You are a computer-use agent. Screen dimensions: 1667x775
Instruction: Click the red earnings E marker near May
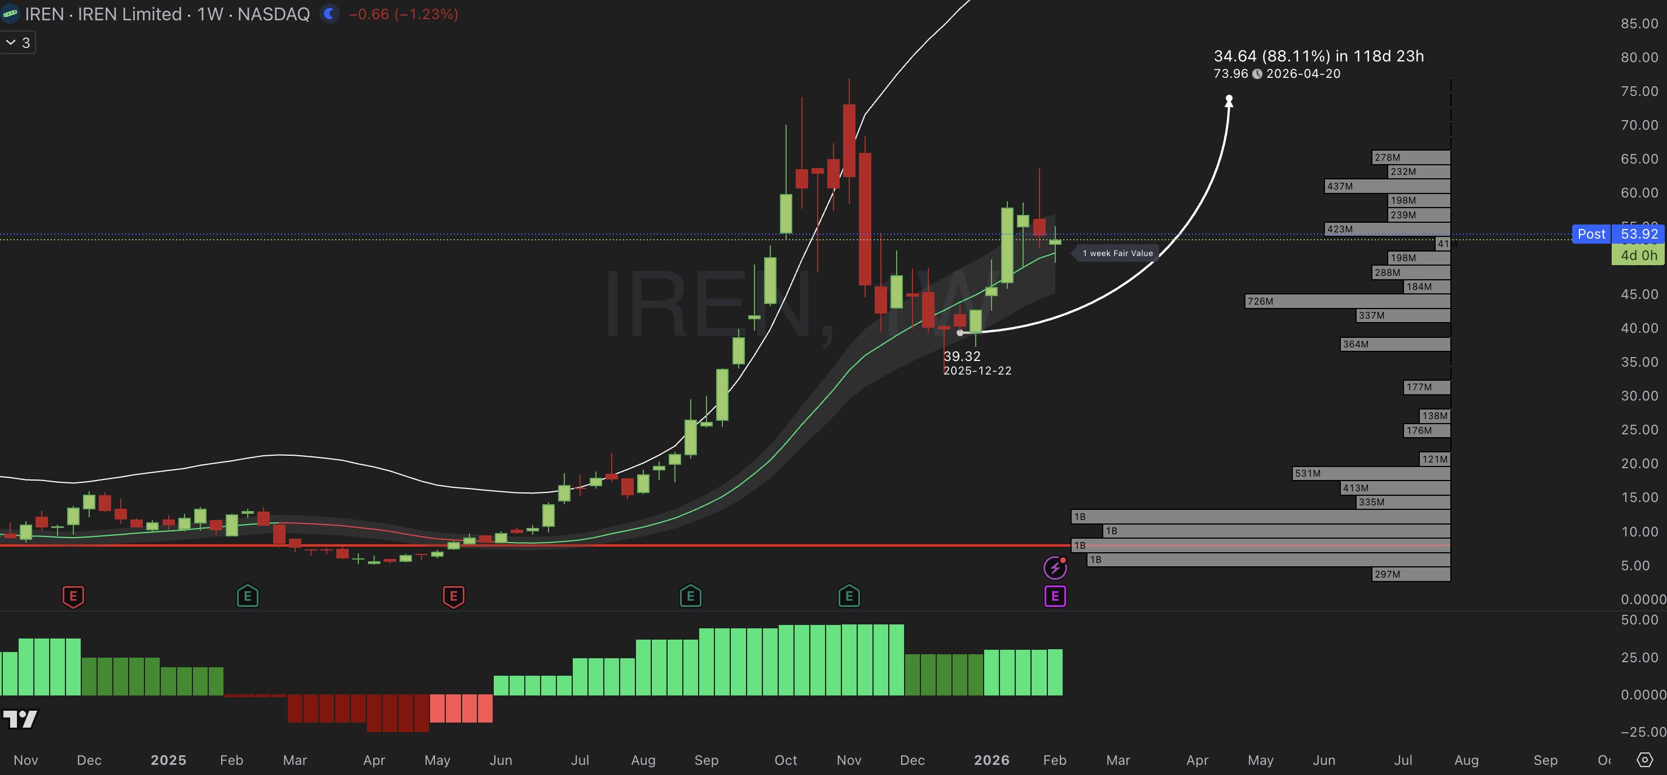(453, 596)
